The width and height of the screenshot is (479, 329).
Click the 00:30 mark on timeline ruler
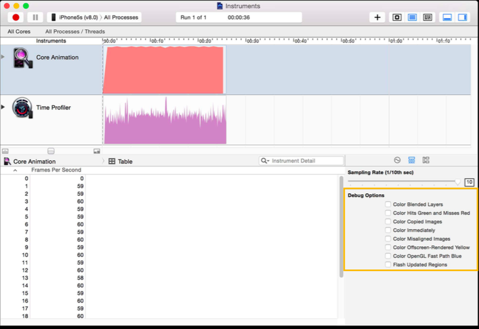coord(252,41)
